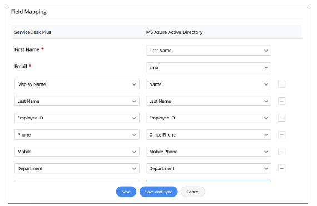Click the Save button

click(x=126, y=192)
